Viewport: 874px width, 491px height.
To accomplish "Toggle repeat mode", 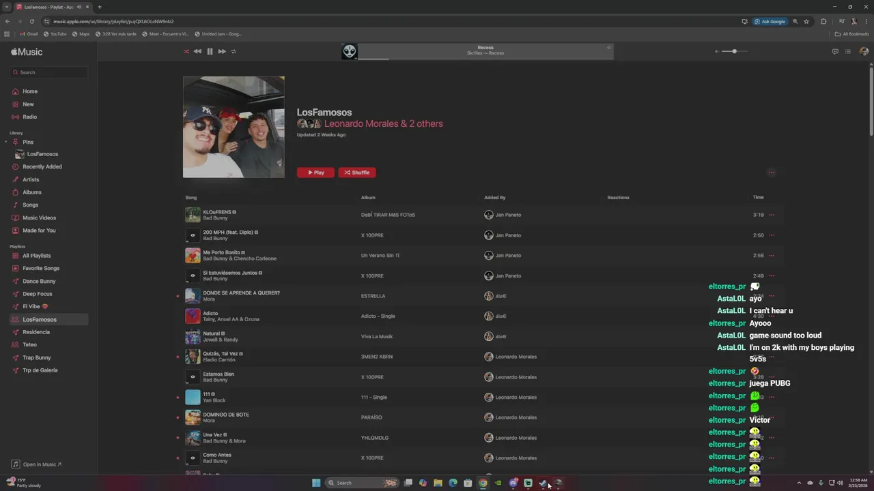I will pos(234,51).
